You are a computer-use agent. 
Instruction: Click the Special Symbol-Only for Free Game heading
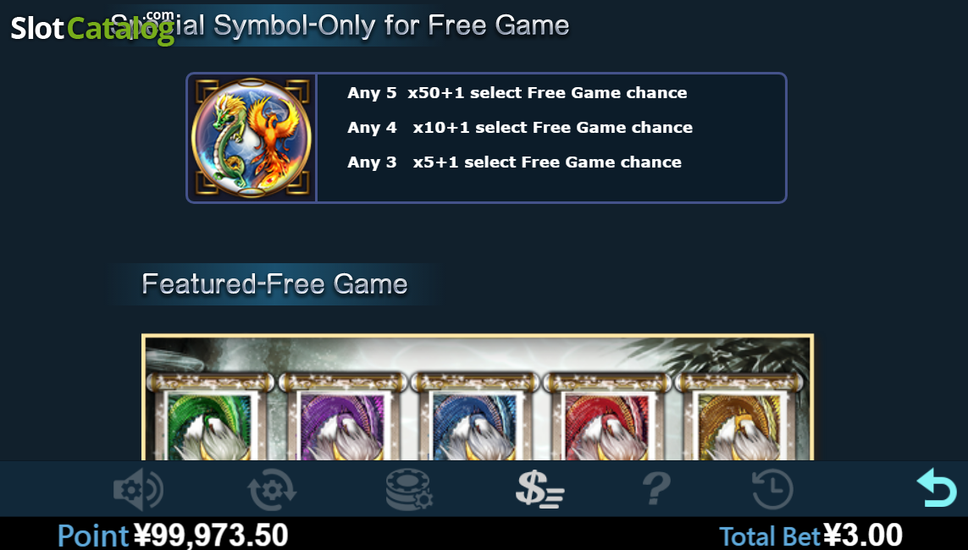pos(340,25)
